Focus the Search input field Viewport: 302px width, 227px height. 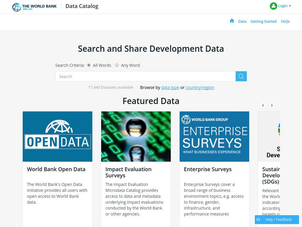coord(145,76)
